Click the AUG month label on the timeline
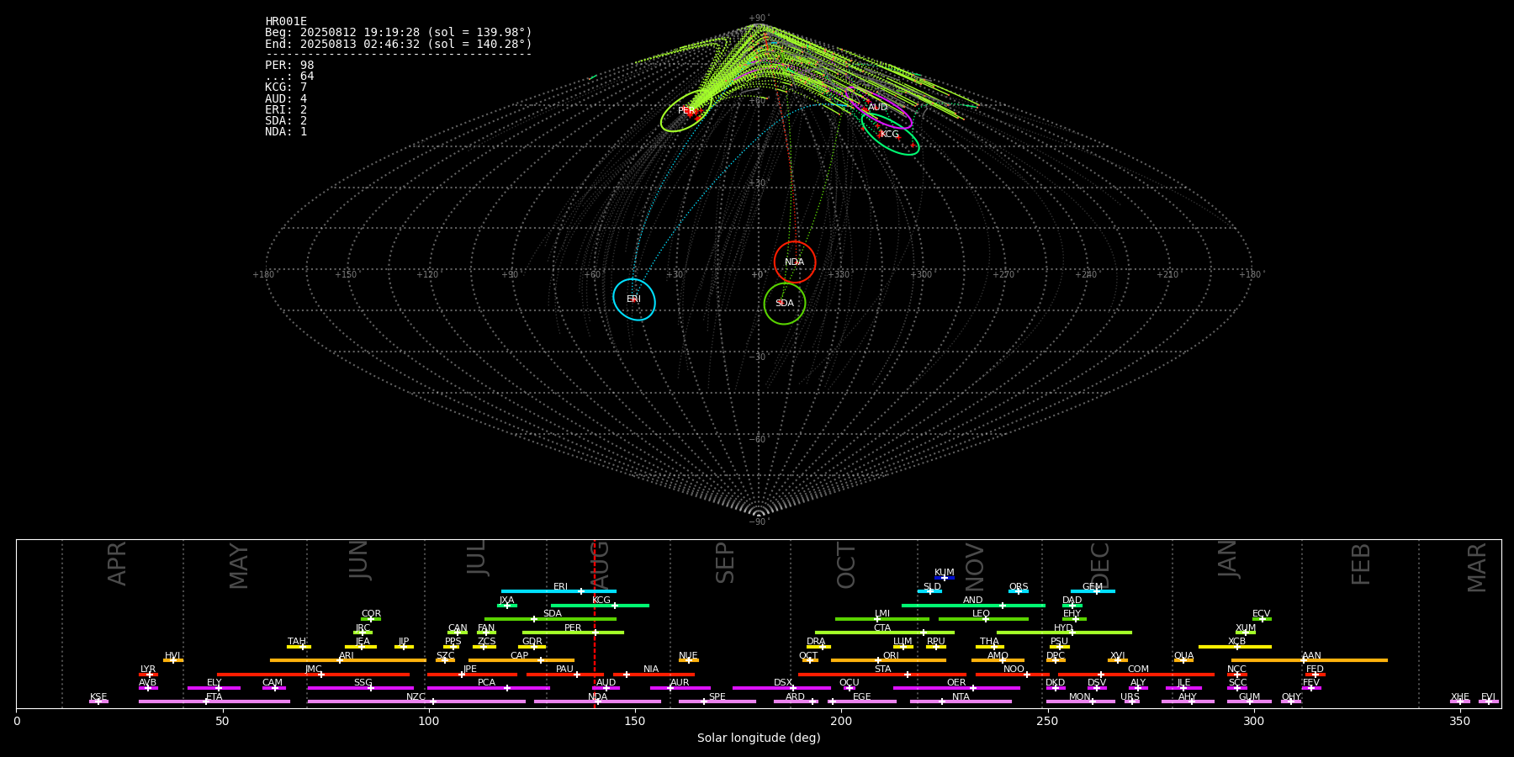The height and width of the screenshot is (757, 1514). [x=600, y=566]
